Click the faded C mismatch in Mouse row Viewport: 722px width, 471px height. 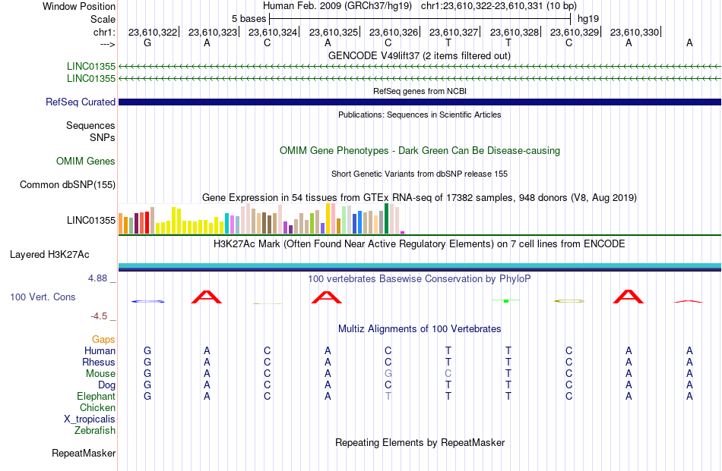point(448,374)
